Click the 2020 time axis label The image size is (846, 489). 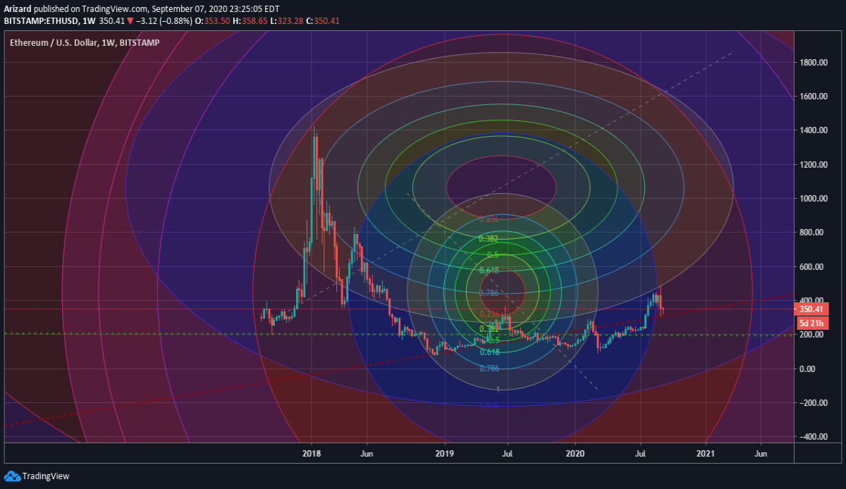[x=575, y=454]
